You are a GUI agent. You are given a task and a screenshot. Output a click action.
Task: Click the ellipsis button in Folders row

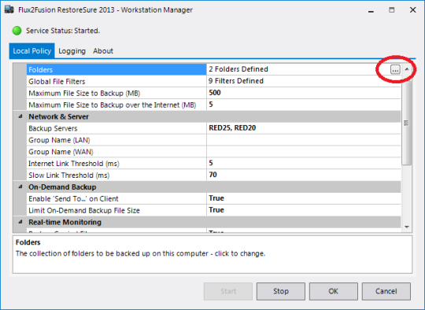(x=395, y=70)
